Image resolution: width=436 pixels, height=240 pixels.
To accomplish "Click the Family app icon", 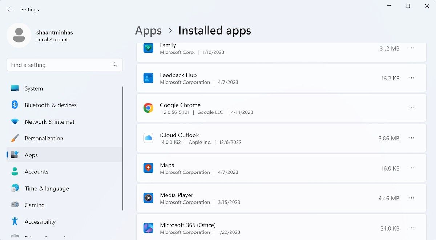I will coord(148,48).
